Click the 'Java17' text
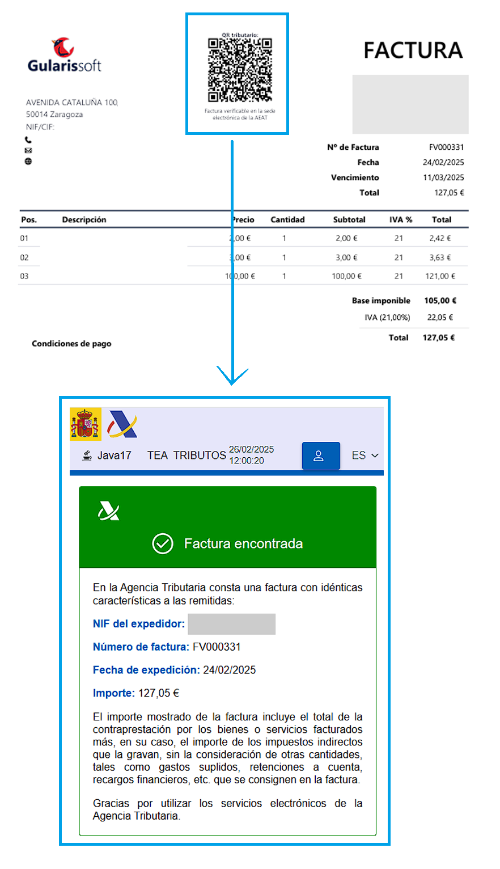 [x=114, y=455]
